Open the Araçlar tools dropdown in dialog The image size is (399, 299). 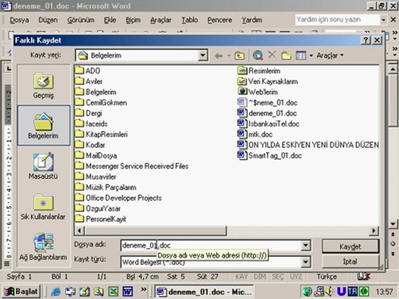coord(330,55)
